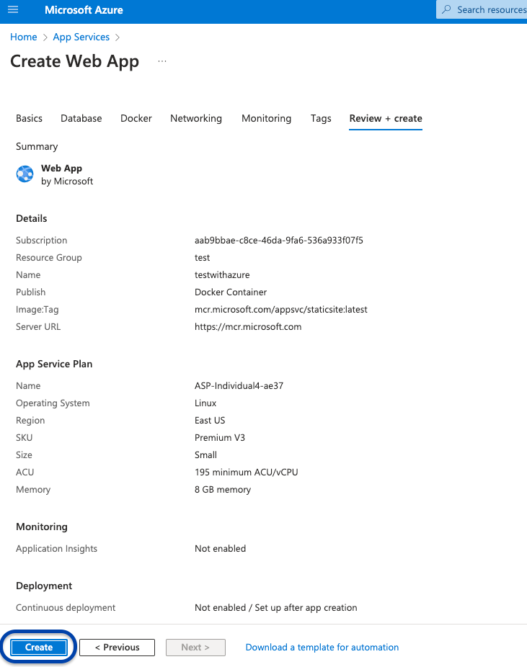
Task: Click 'Not enabled / Set up after app creation'
Action: pyautogui.click(x=276, y=607)
